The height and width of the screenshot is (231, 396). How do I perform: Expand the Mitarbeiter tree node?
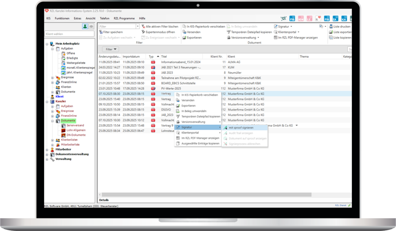pos(47,150)
